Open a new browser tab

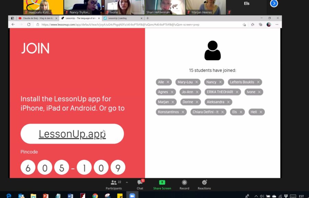(x=148, y=18)
